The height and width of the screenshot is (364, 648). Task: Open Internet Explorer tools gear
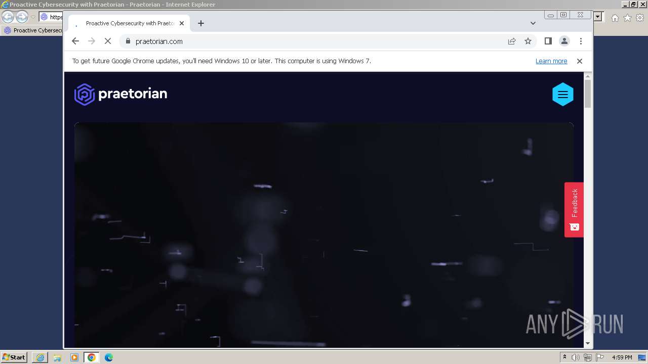point(640,18)
